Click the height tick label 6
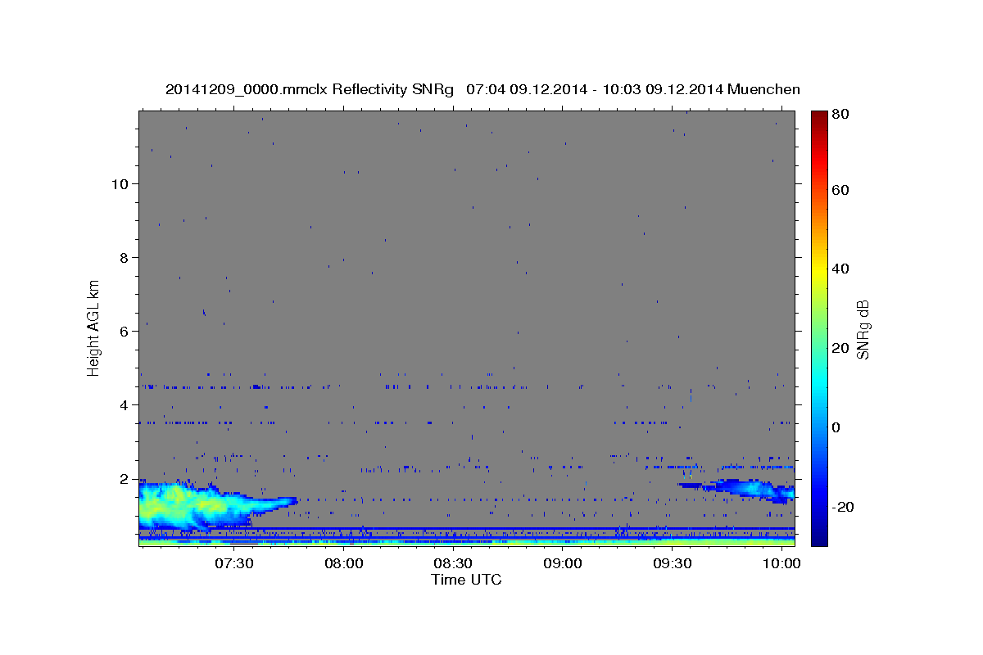This screenshot has width=983, height=655. [x=125, y=331]
